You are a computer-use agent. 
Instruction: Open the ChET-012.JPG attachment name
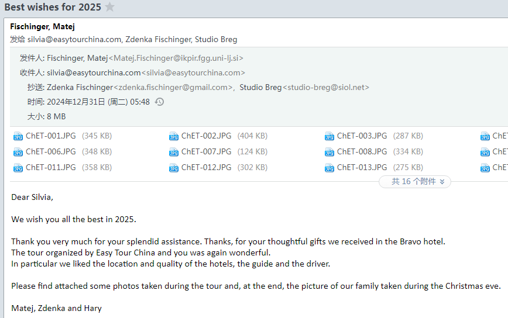click(x=206, y=168)
